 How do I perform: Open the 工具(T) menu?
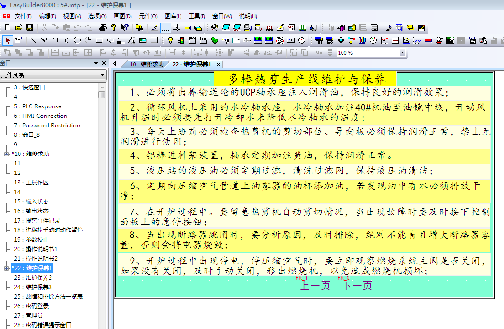pyautogui.click(x=197, y=16)
